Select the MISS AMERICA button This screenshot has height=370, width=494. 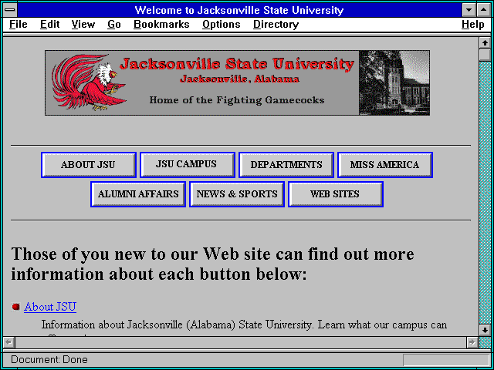[385, 165]
